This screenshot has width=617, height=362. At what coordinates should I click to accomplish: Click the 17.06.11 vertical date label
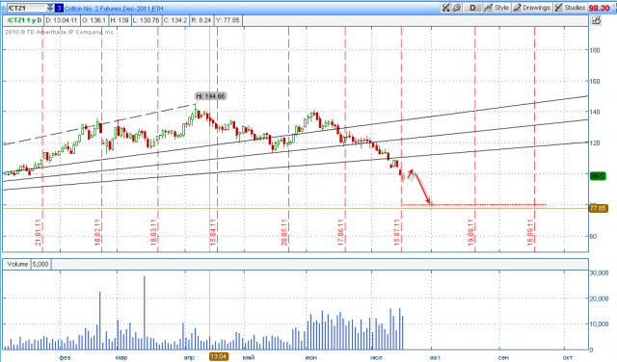(341, 233)
